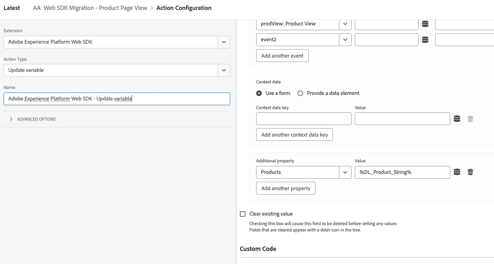Click the Context data key input field
The height and width of the screenshot is (264, 494).
point(303,119)
